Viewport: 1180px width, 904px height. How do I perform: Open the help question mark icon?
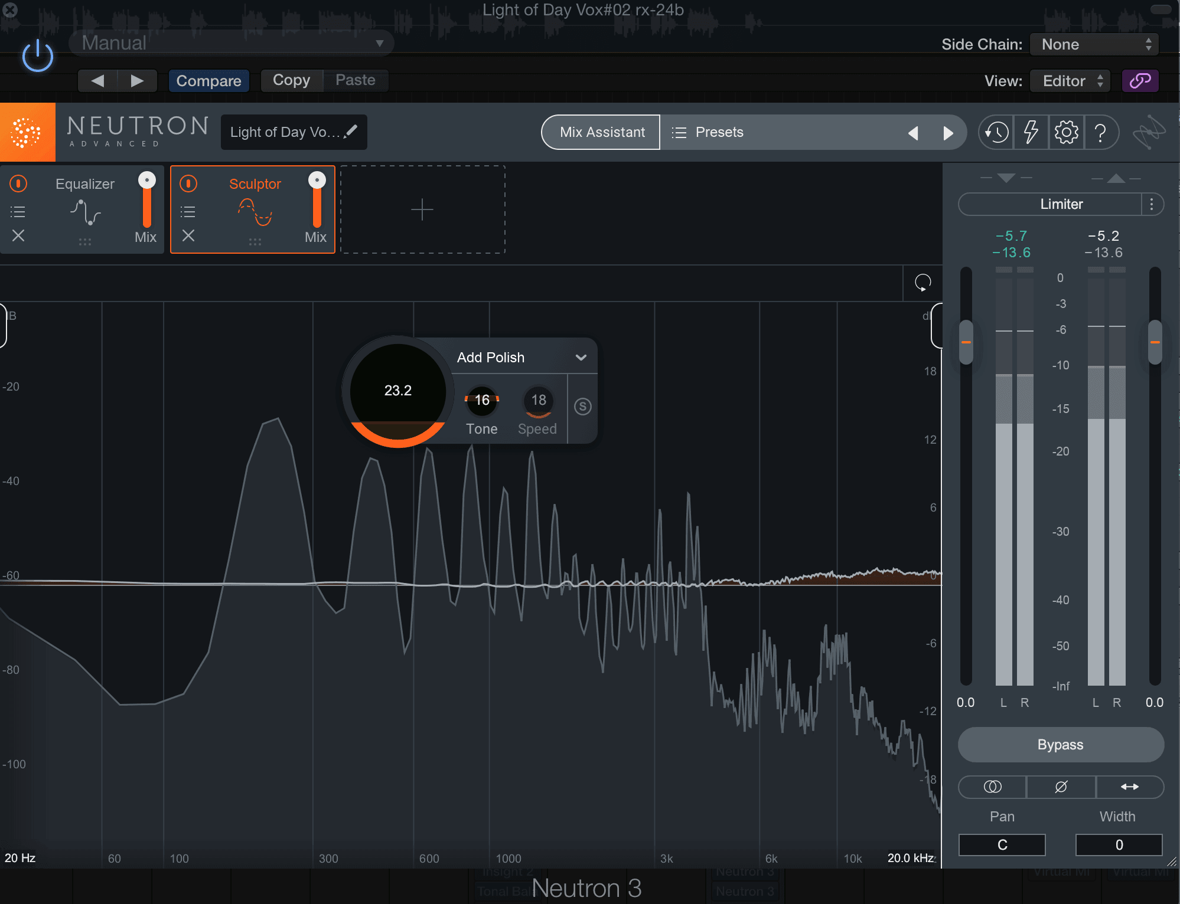1100,132
